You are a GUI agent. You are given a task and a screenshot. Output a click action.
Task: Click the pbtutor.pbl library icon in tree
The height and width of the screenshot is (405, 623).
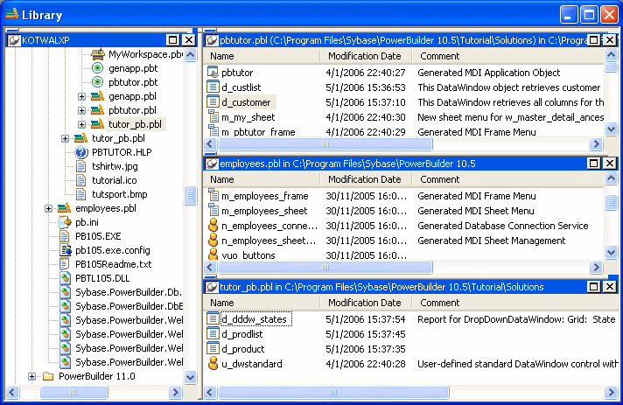tap(97, 110)
